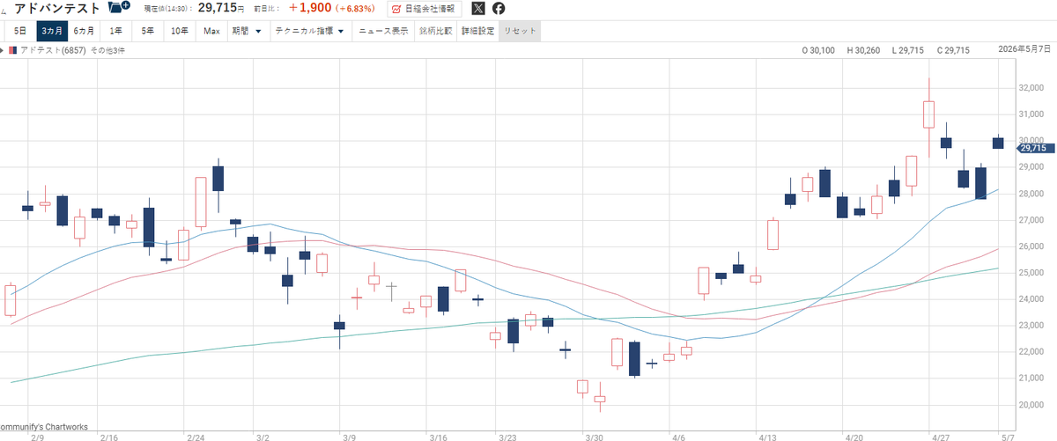1057x441 pixels.
Task: Click the H 30,260 high value
Action: pos(863,50)
